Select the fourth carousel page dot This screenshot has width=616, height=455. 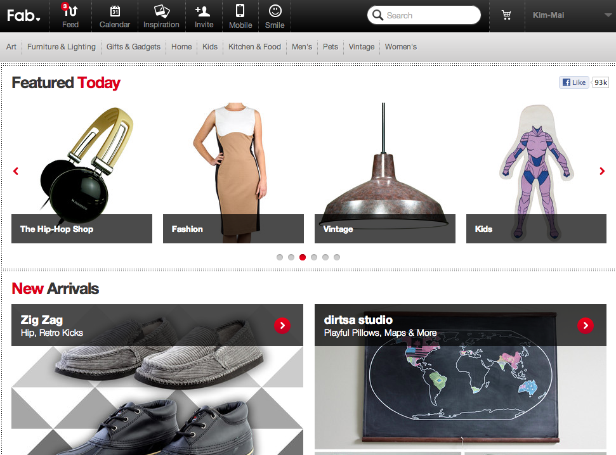pyautogui.click(x=314, y=257)
